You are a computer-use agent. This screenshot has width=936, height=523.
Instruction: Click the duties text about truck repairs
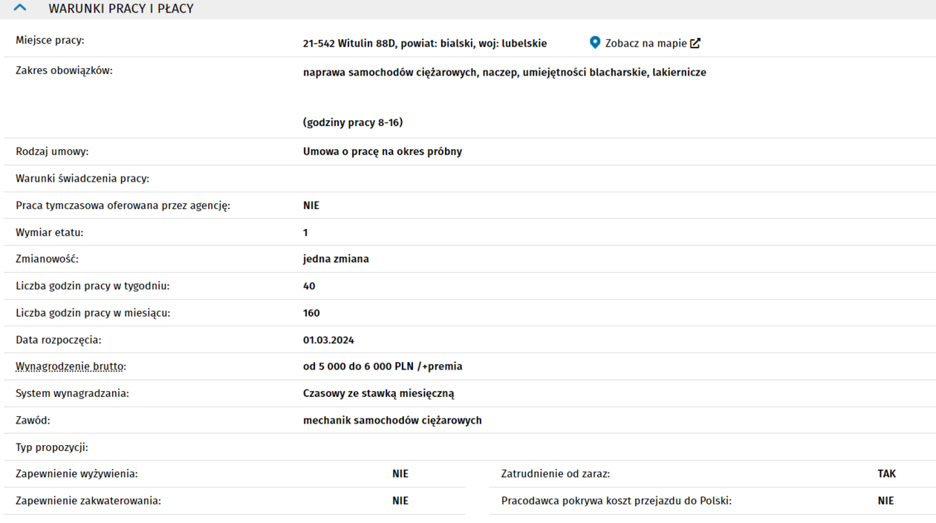pos(504,73)
